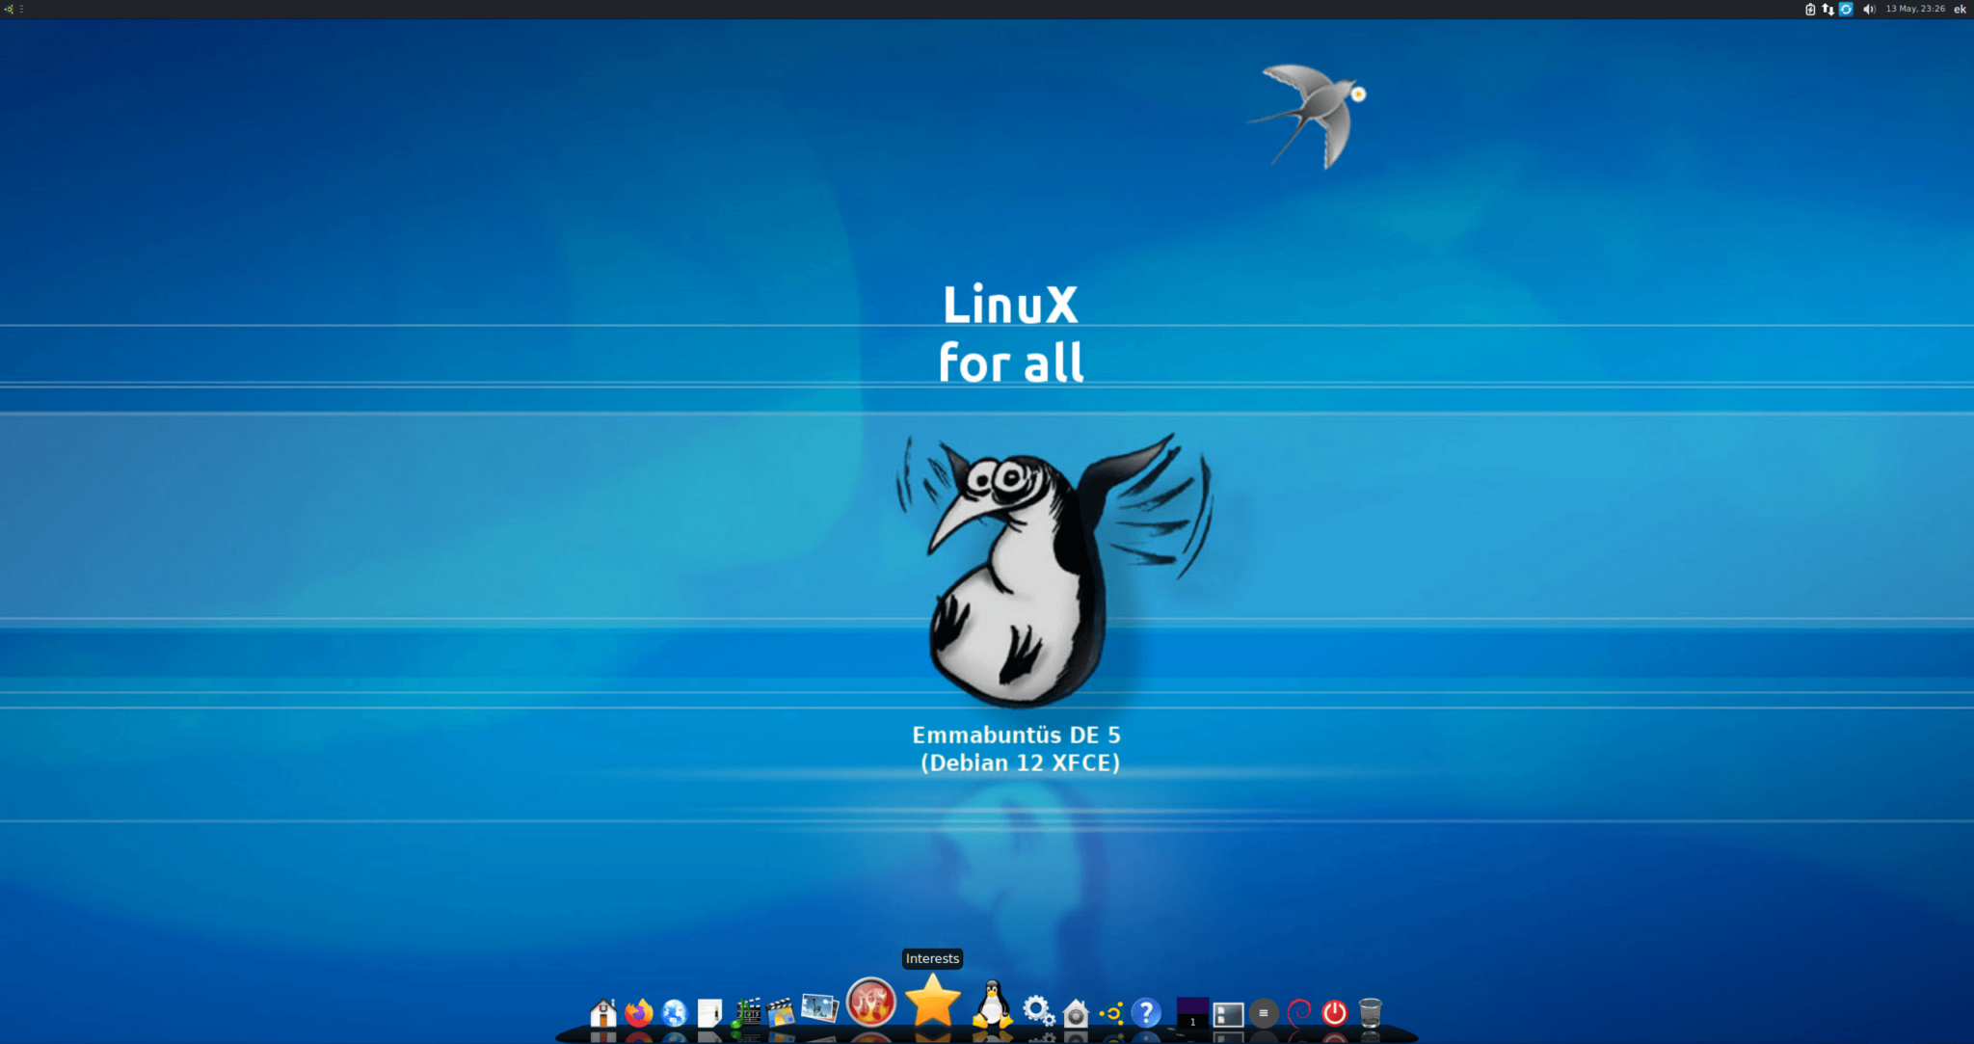Click the network up-down arrows tray icon
Viewport: 1974px width, 1044px height.
[1828, 10]
